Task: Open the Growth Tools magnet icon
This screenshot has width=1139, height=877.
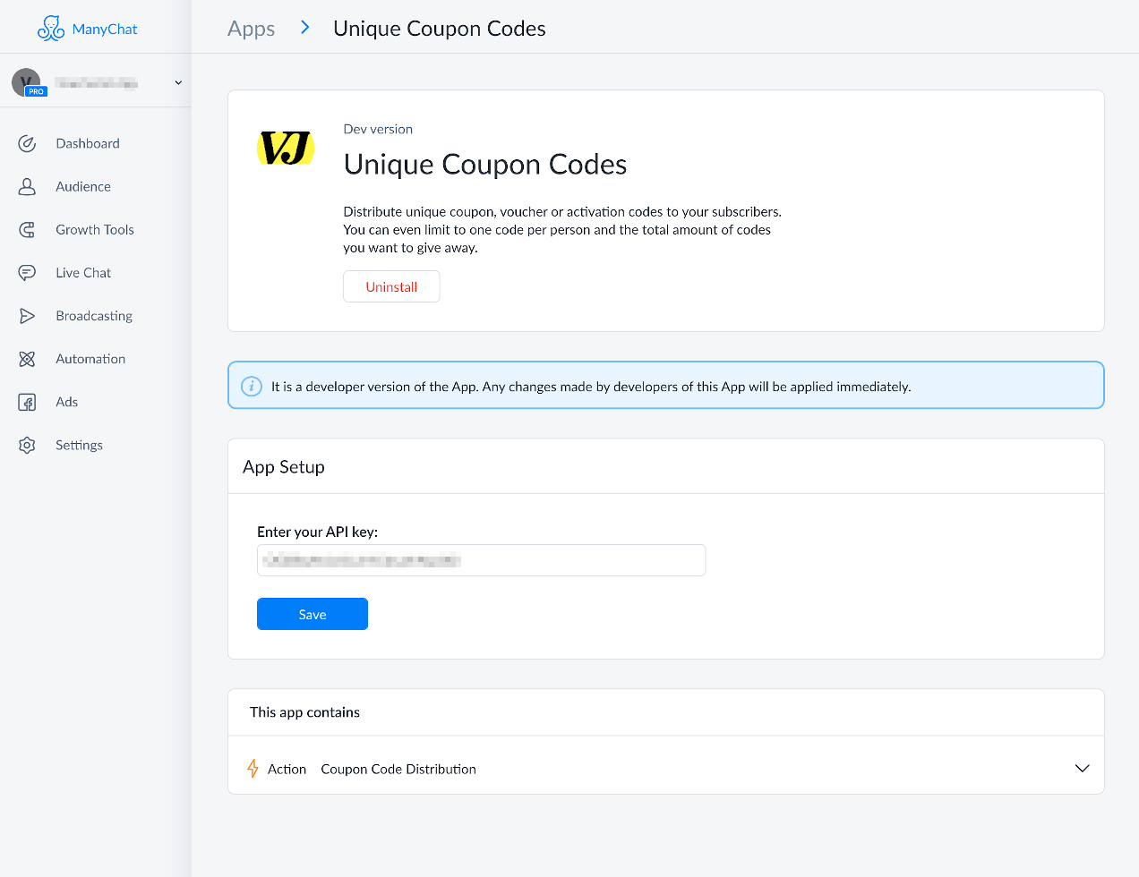Action: point(27,229)
